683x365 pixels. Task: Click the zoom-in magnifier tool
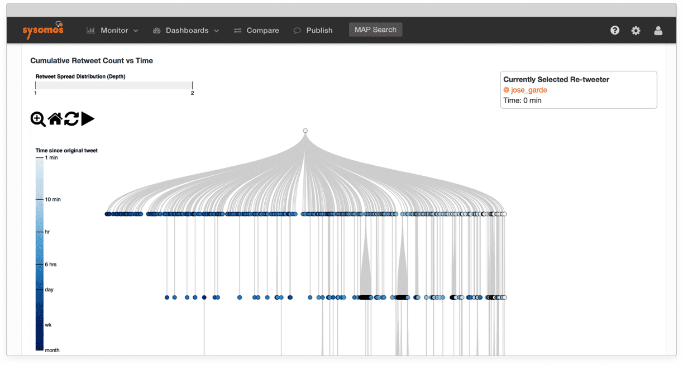(x=38, y=119)
